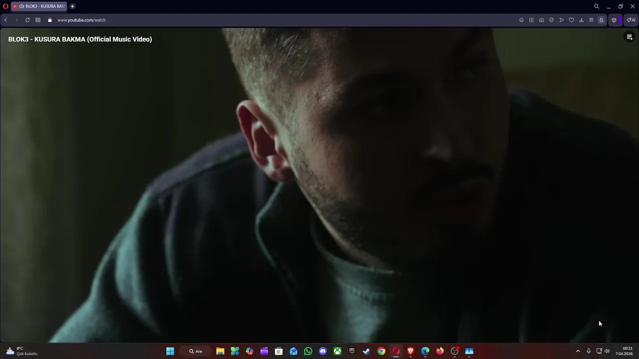The image size is (639, 359).
Task: Launch Google Chrome from the taskbar
Action: coord(381,351)
